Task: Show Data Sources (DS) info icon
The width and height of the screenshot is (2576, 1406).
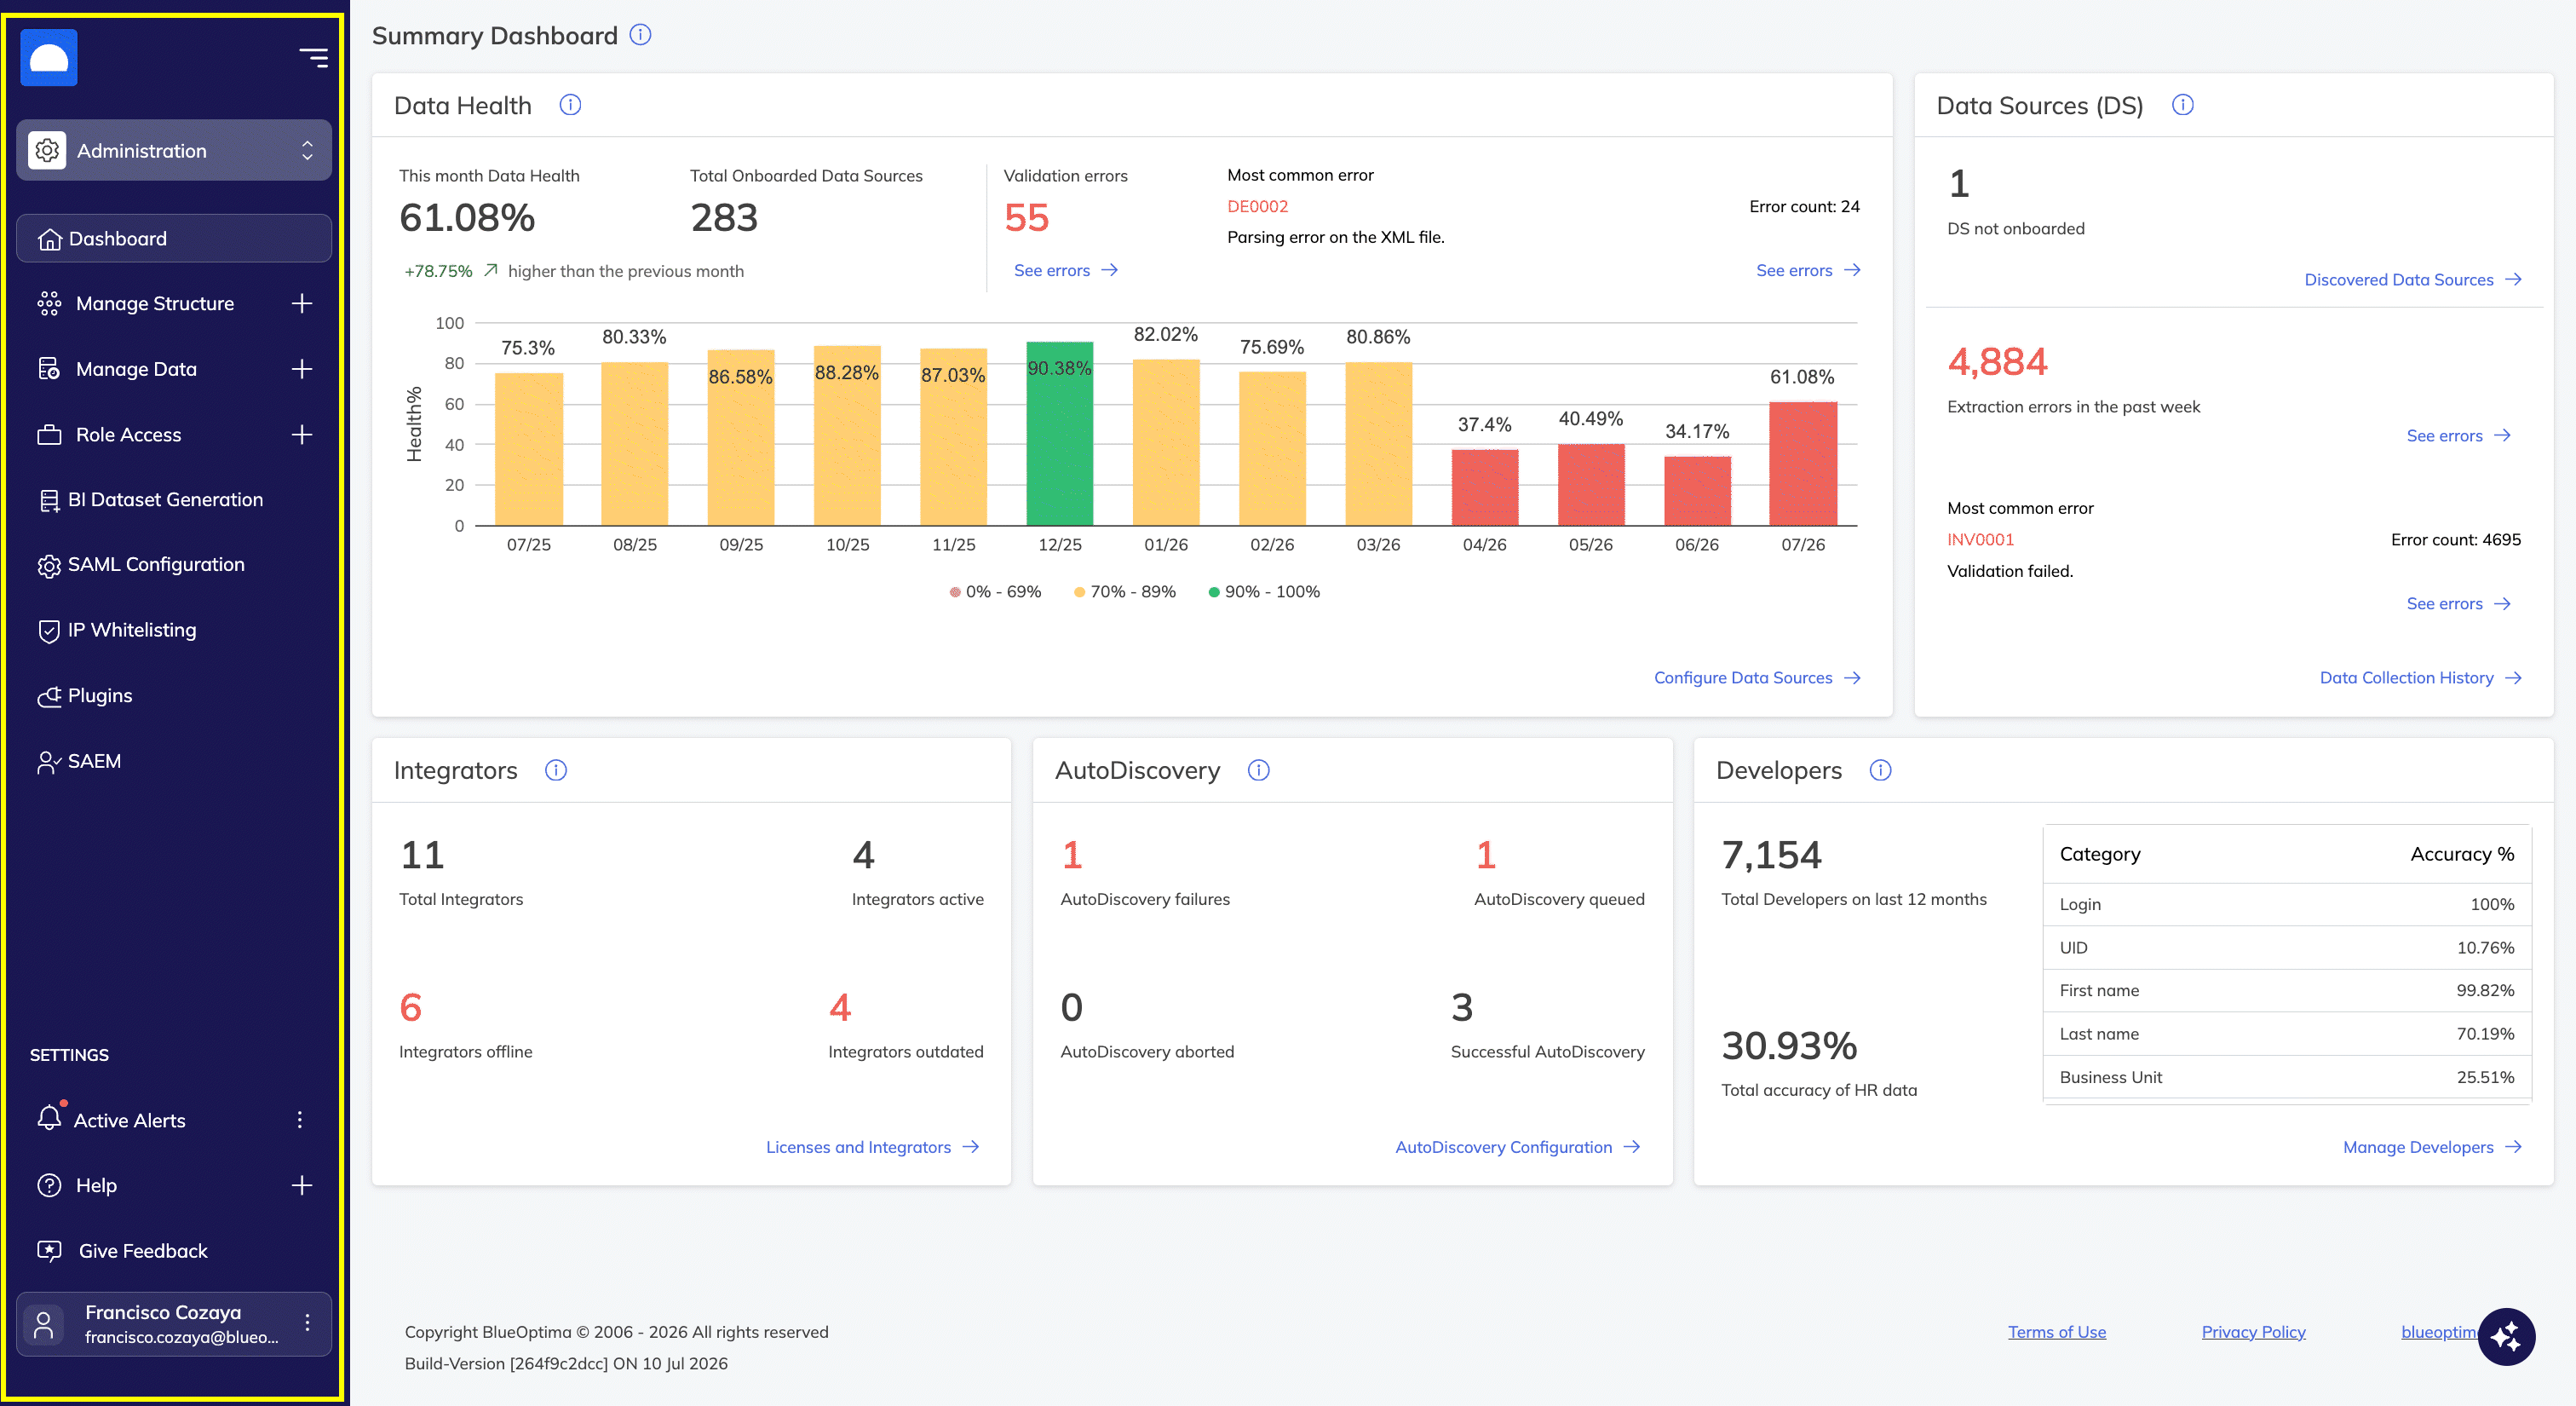Action: (x=2183, y=105)
